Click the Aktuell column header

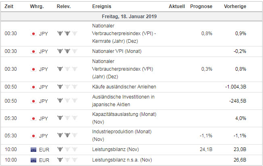(177, 6)
